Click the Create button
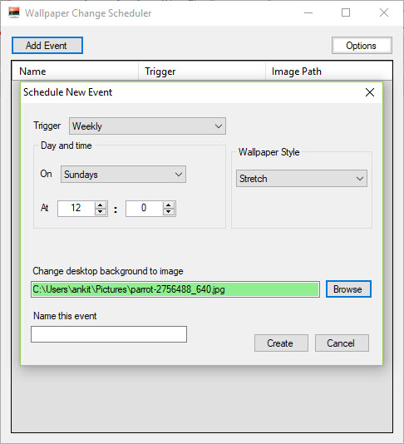Image resolution: width=404 pixels, height=444 pixels. point(281,343)
